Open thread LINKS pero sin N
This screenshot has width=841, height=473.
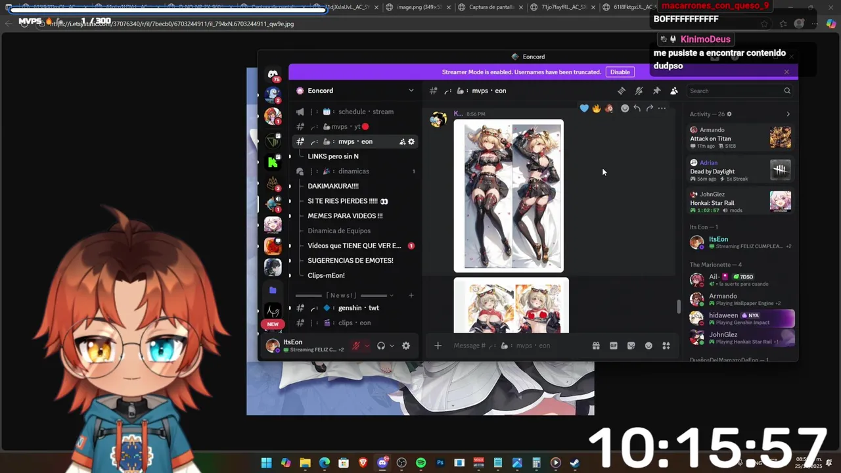coord(333,156)
